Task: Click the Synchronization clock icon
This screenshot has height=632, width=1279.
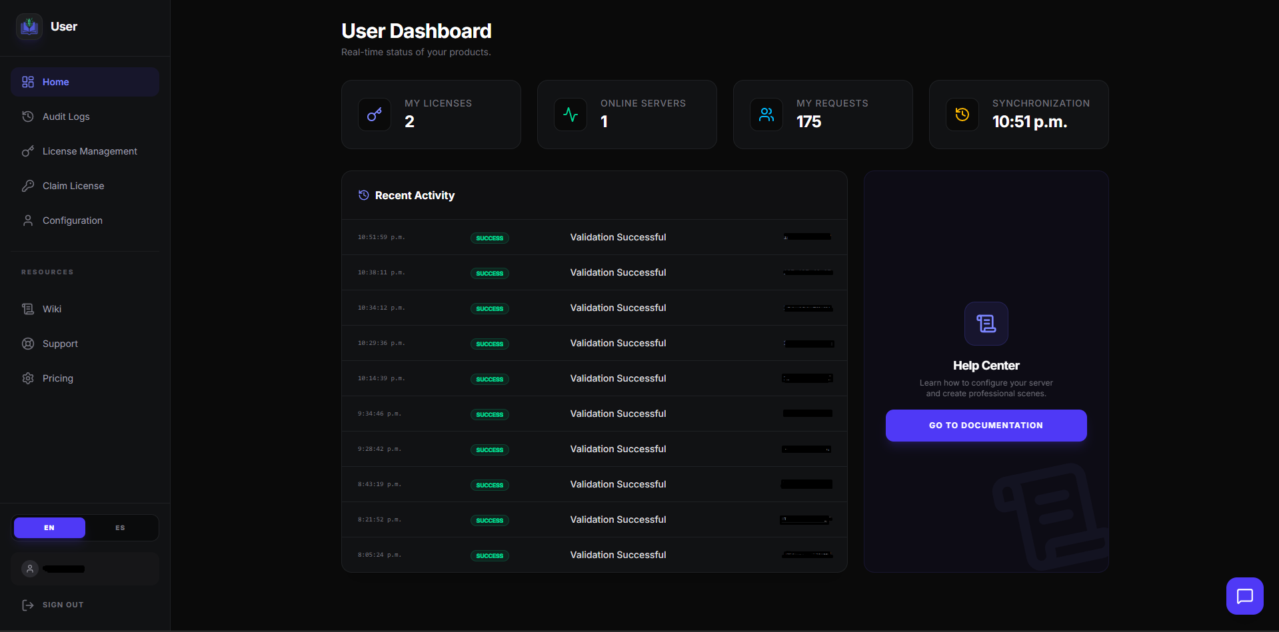Action: click(962, 115)
